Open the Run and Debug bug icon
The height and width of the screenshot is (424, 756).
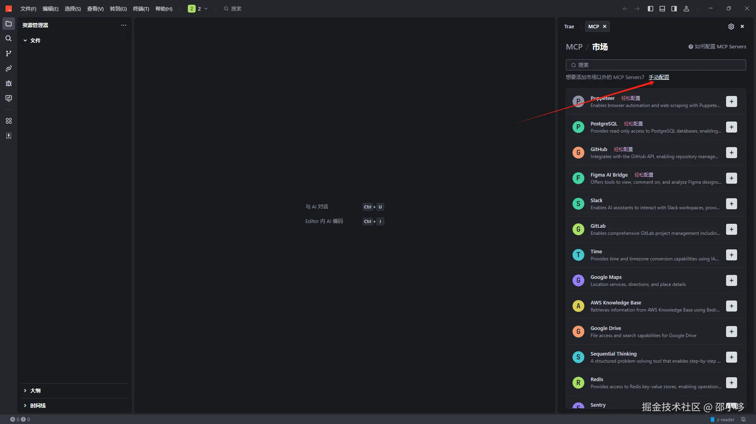tap(9, 83)
